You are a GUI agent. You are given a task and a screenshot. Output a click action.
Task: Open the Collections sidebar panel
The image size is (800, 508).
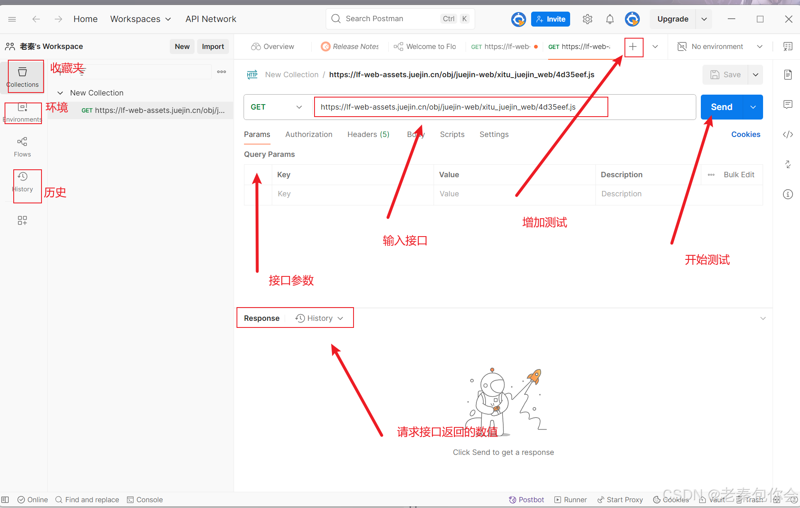[22, 77]
